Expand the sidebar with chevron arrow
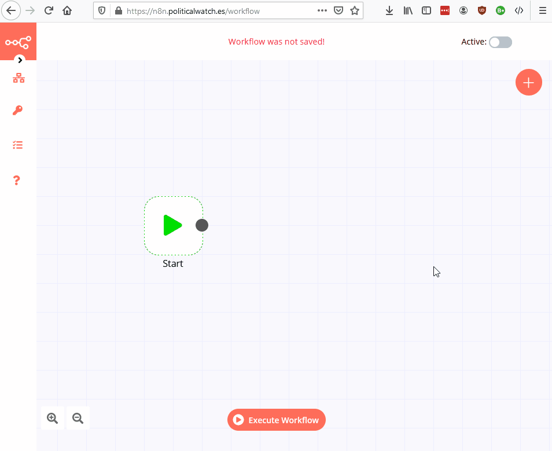 [x=20, y=60]
